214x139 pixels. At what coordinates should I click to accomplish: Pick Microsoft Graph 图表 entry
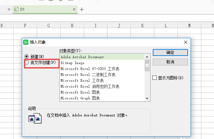point(102,98)
